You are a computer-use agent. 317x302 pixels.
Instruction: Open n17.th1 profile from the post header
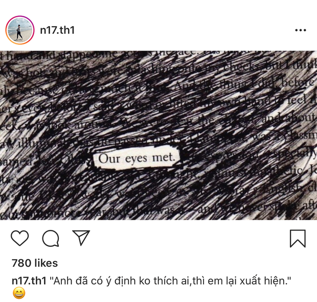click(57, 30)
